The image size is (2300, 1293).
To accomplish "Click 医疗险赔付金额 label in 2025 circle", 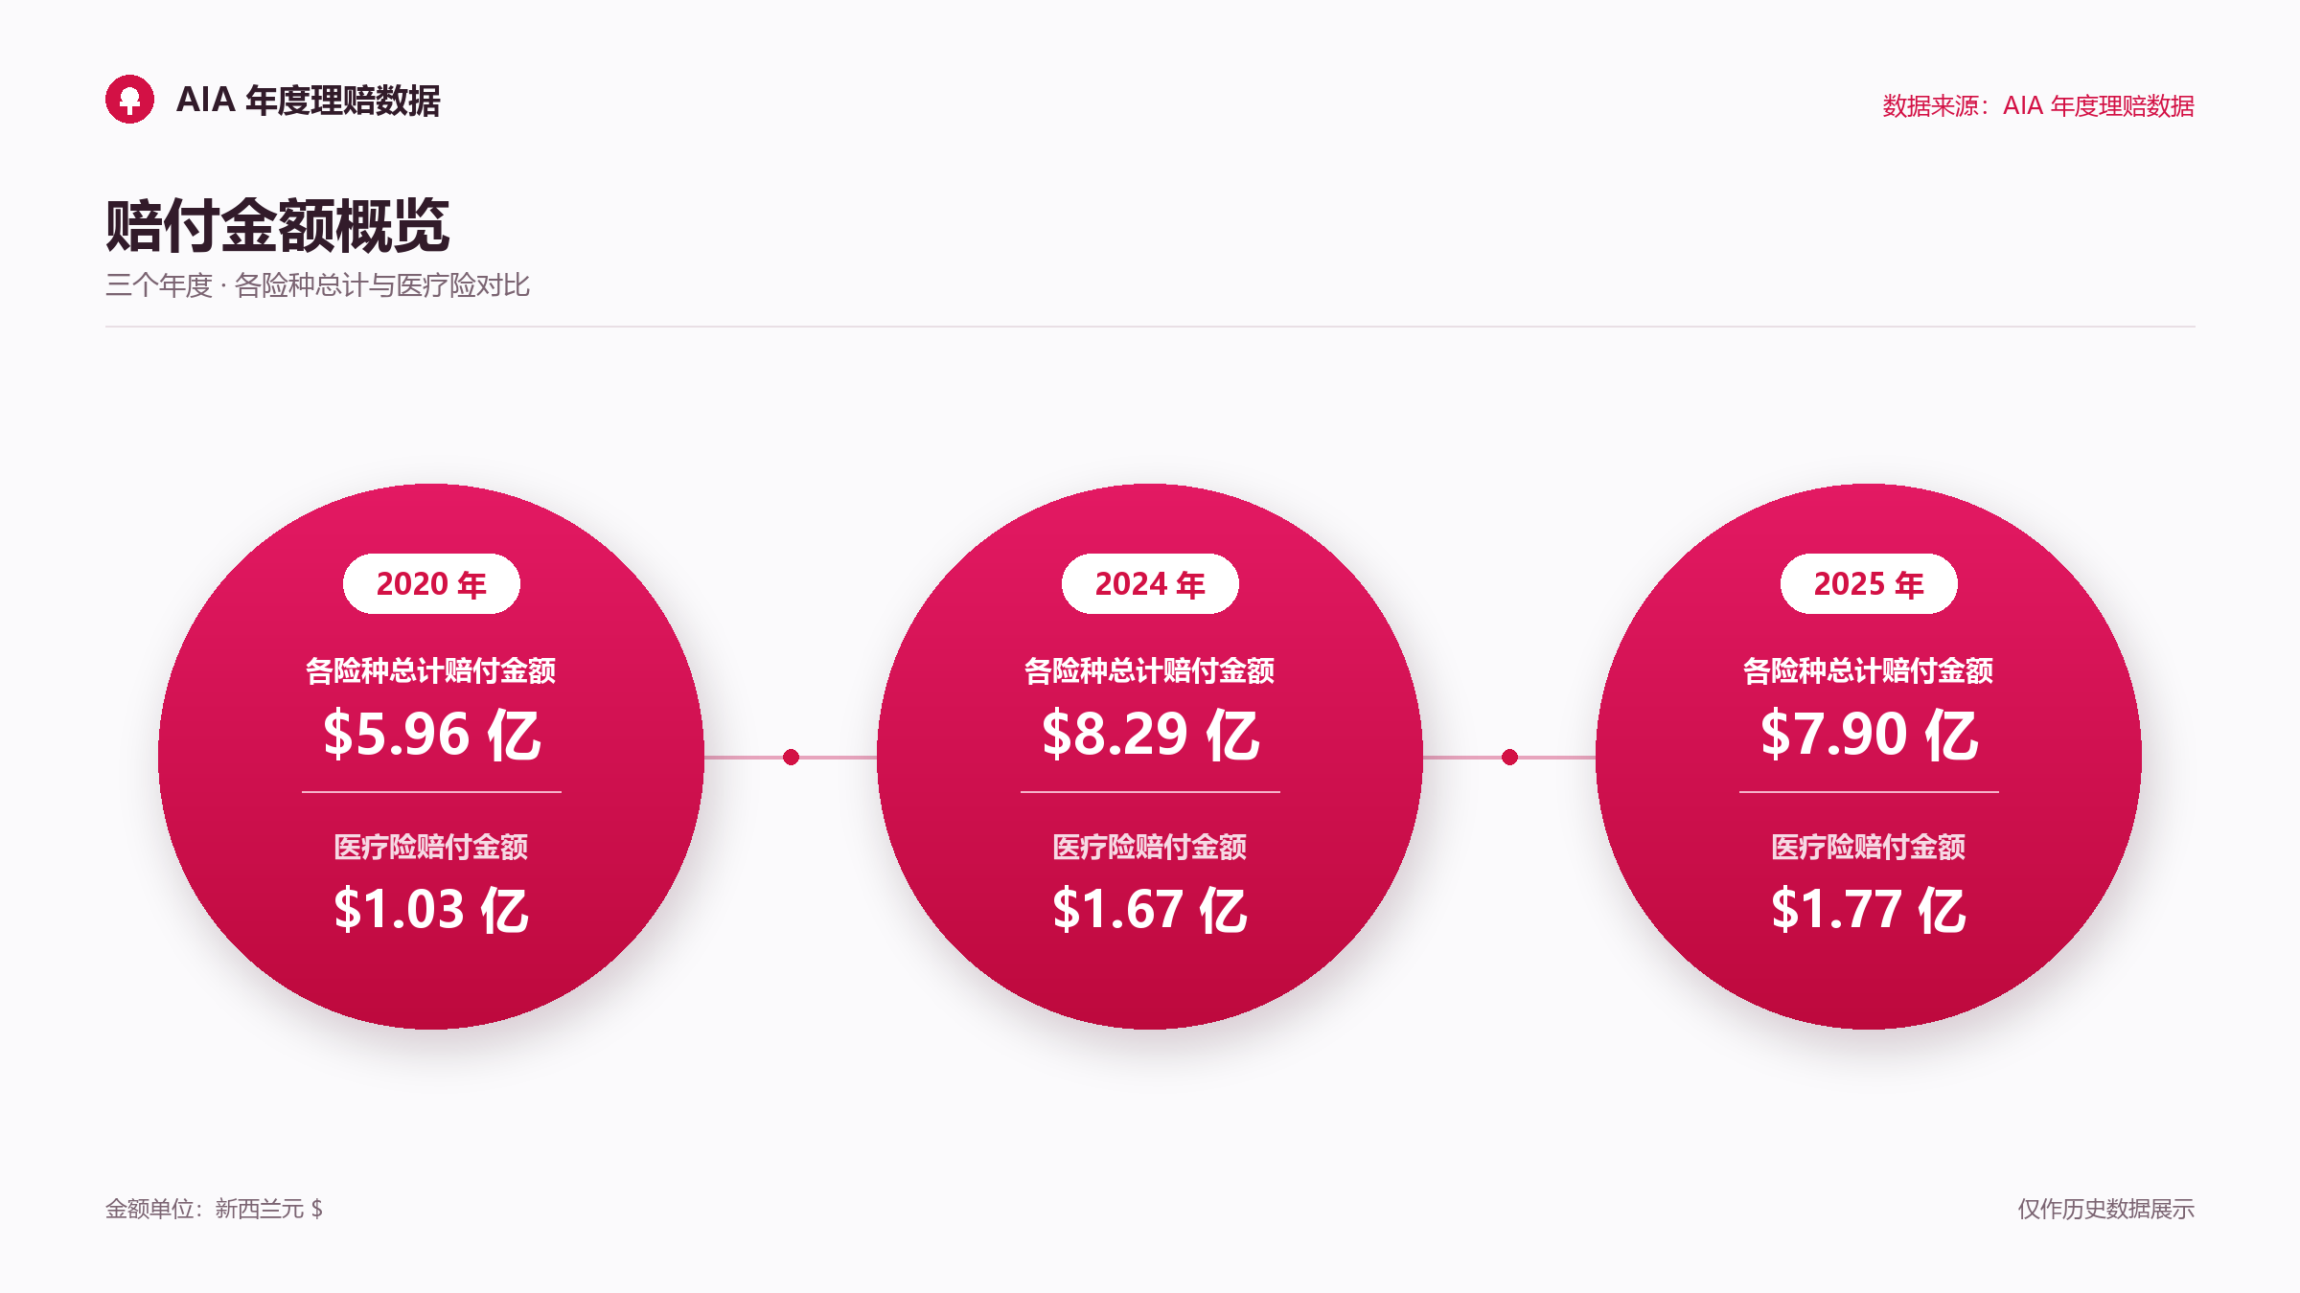I will 1869,847.
